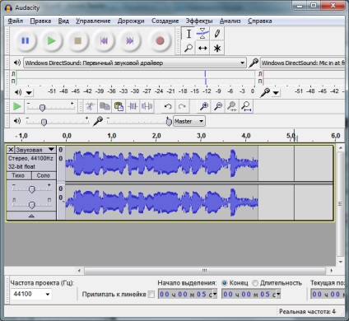Viewport: 349px width, 321px height.
Task: Click the Silence audio icon
Action: pyautogui.click(x=147, y=106)
